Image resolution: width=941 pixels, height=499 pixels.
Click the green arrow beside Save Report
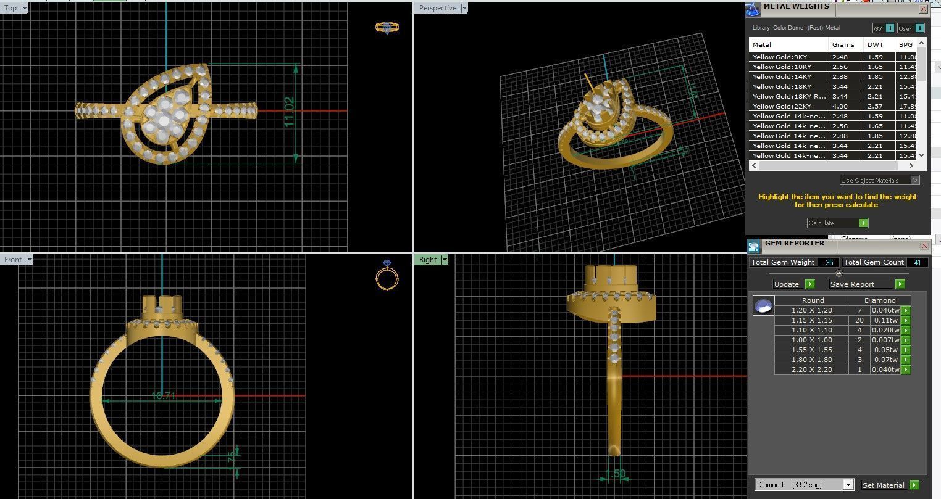(900, 284)
